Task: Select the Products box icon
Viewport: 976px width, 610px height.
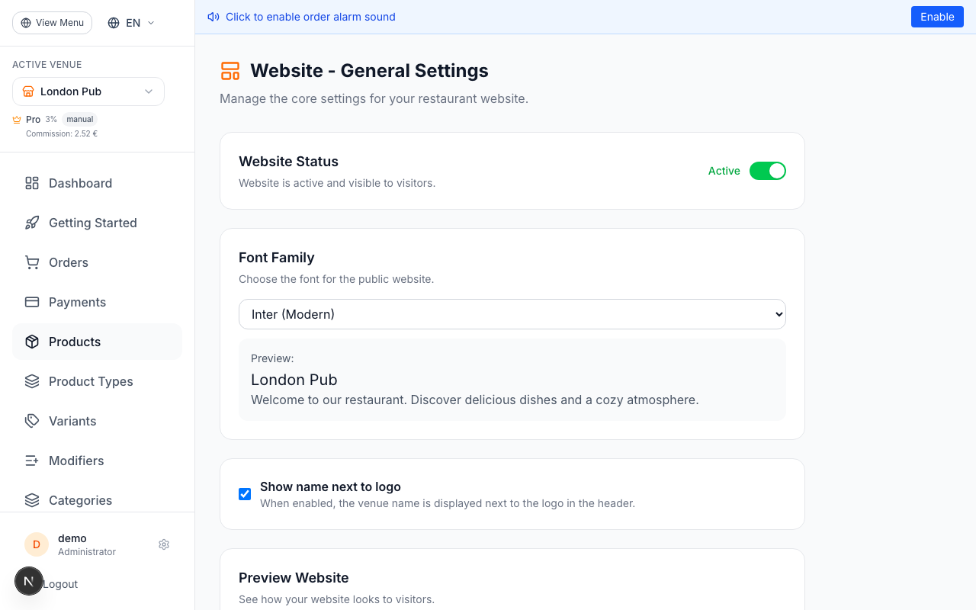Action: (x=31, y=342)
